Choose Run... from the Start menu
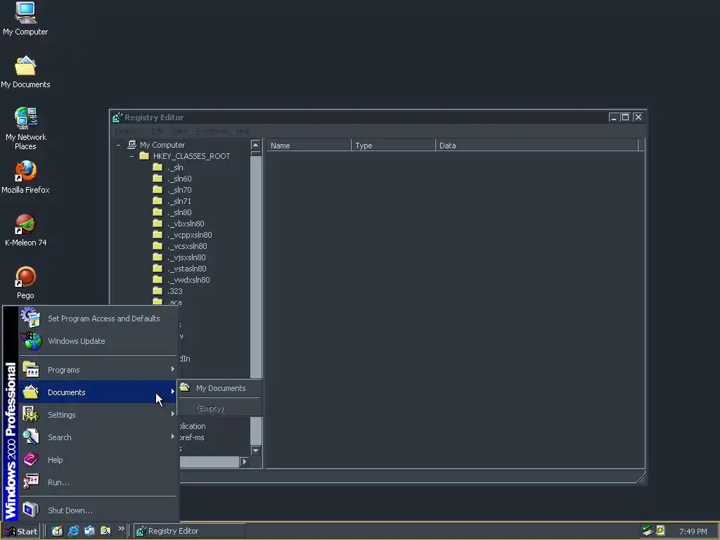The width and height of the screenshot is (720, 540). tap(98, 482)
